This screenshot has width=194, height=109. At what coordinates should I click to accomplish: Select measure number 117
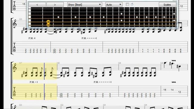tap(21, 63)
